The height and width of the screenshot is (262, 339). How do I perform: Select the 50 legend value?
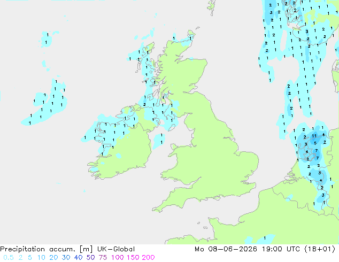tap(90, 258)
